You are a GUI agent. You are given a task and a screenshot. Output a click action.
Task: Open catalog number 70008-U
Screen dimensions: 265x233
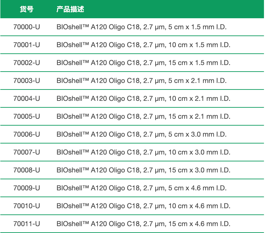pyautogui.click(x=27, y=170)
